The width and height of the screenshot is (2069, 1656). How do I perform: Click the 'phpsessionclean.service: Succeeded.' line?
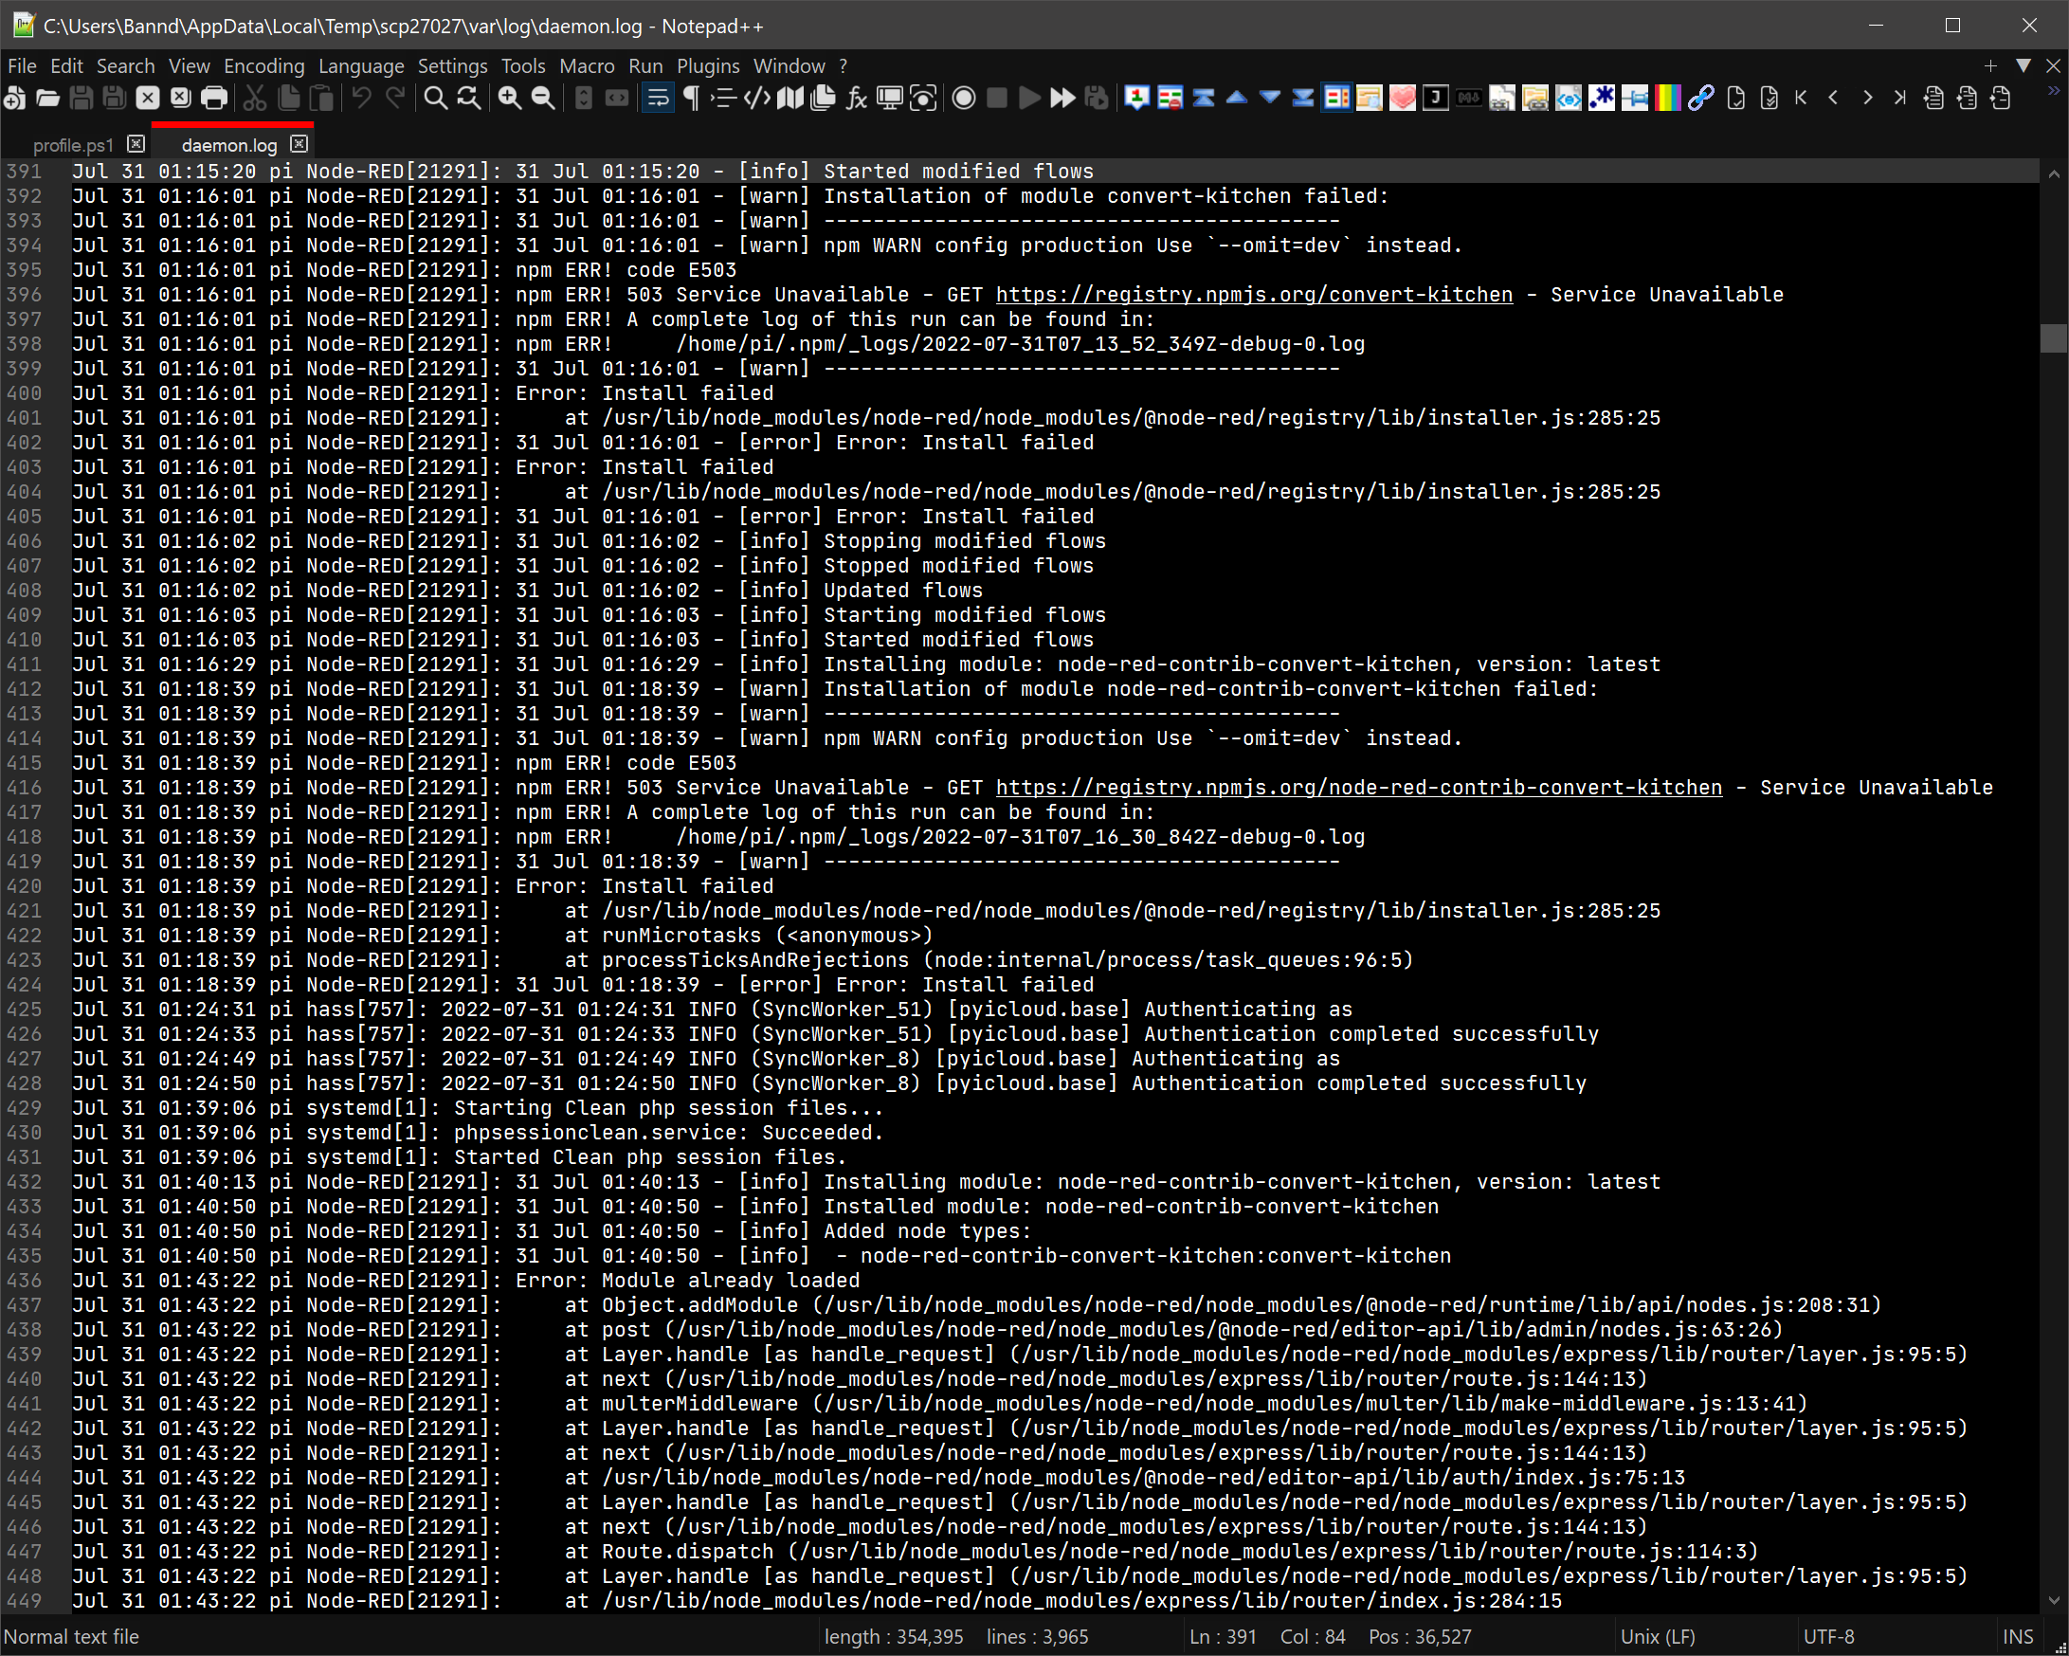click(478, 1133)
